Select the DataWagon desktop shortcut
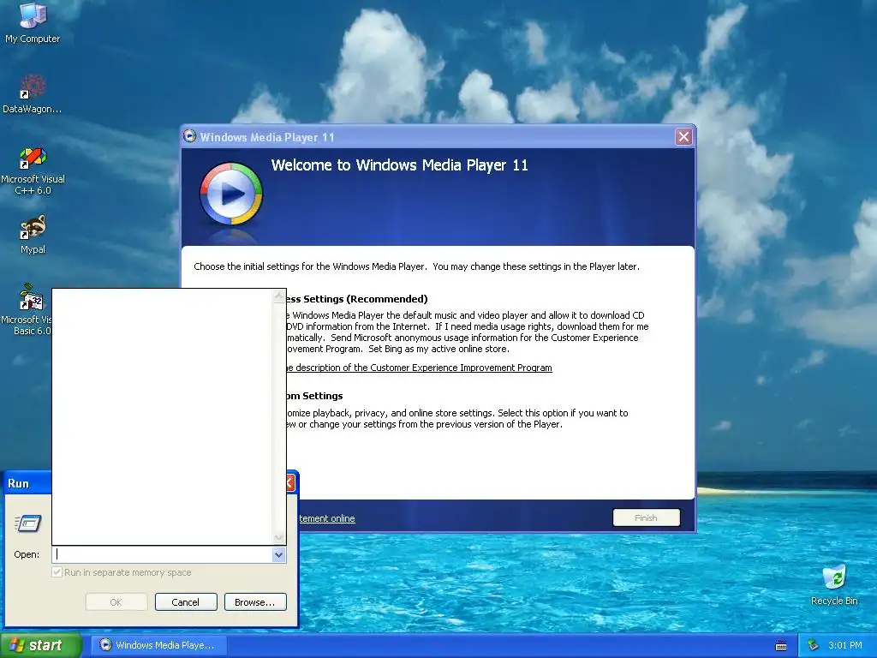Screen dimensions: 877x658 [x=33, y=93]
